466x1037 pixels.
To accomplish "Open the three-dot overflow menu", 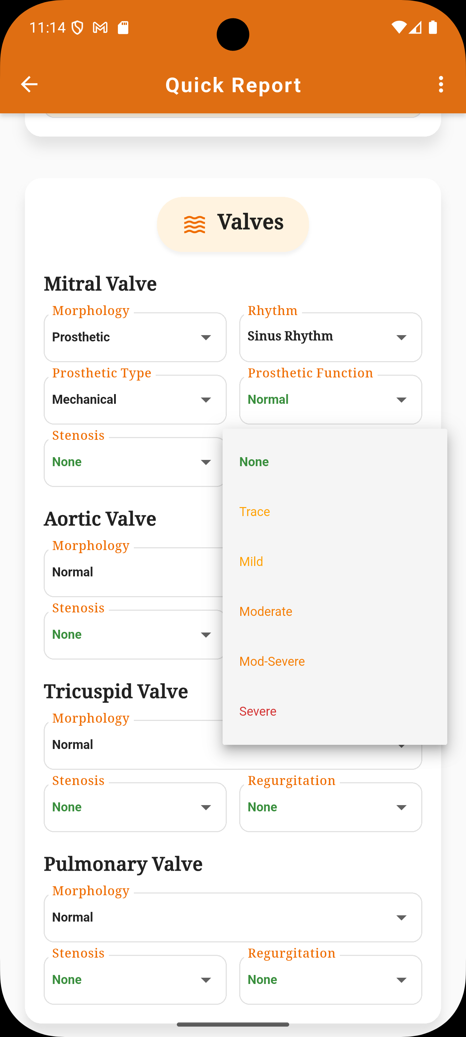I will (441, 85).
